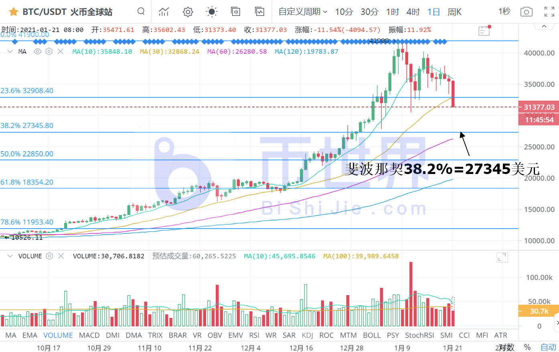
Task: Switch to the MACD indicator tab
Action: [x=89, y=335]
